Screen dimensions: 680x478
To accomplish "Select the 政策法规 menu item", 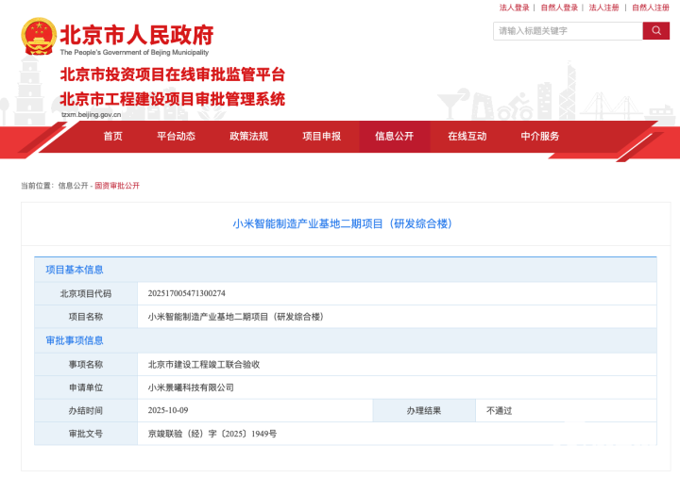I will pos(248,136).
